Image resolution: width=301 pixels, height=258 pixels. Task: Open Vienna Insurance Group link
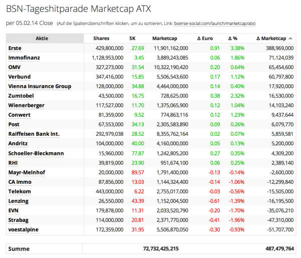coord(40,86)
